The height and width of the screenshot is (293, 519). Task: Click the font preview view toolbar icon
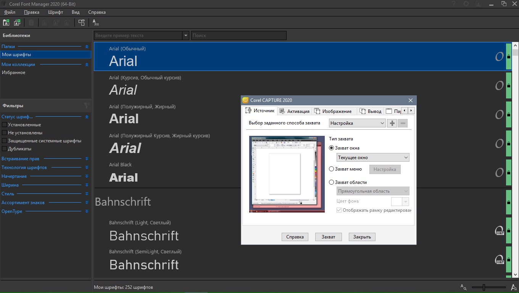click(81, 23)
